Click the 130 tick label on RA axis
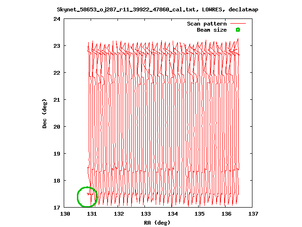302x227 pixels. (65, 214)
